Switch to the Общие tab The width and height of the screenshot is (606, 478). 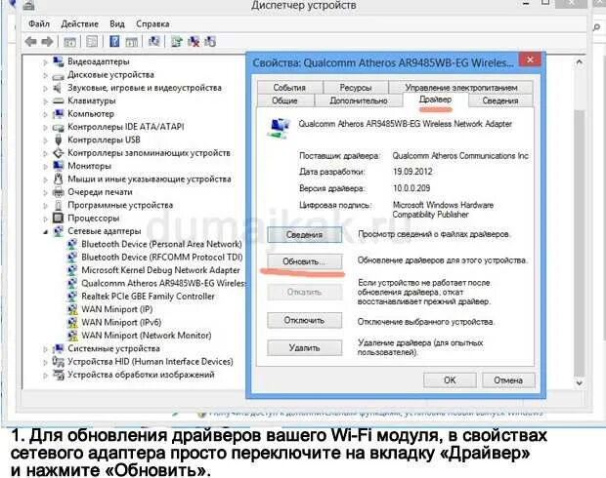tap(284, 100)
